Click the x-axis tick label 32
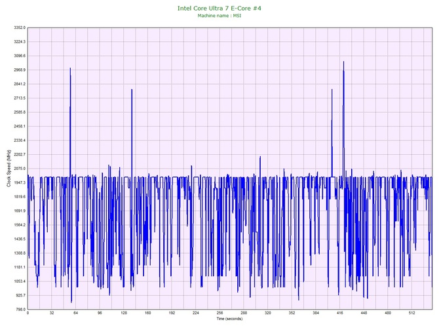The image size is (439, 330). [x=52, y=313]
